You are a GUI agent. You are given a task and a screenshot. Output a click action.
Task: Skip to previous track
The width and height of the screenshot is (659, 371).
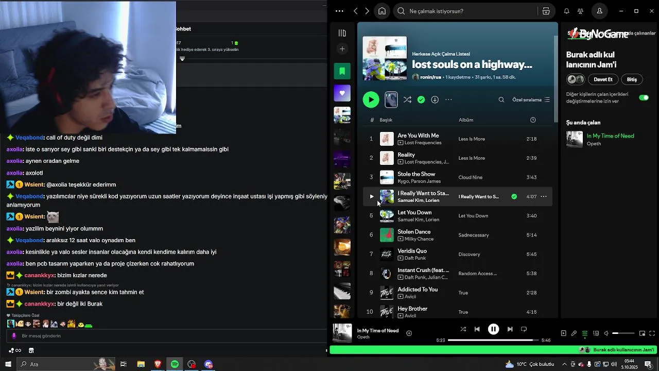(x=477, y=329)
